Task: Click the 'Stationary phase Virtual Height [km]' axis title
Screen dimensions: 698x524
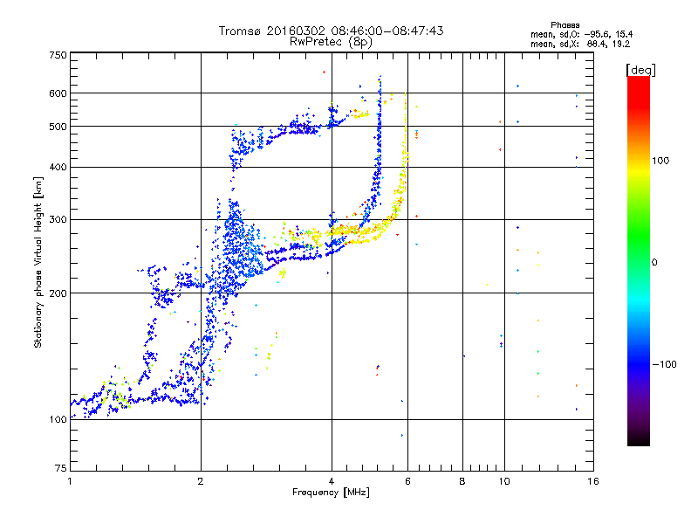Action: [38, 262]
